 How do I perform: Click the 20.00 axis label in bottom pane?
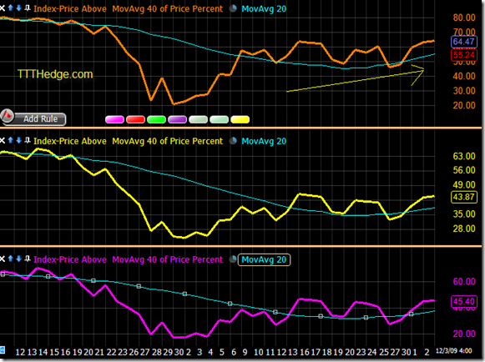[x=464, y=334]
